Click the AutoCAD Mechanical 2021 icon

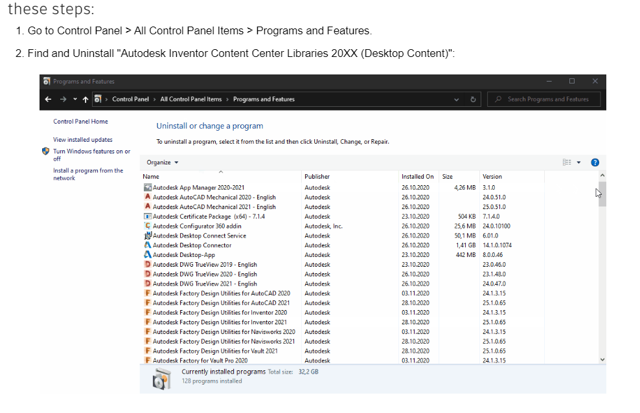coord(148,206)
